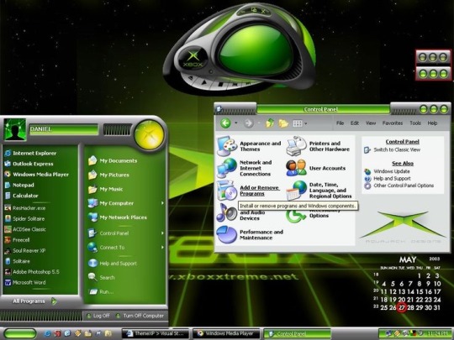Open Appearance and Themes category
Screen dimensions: 454x340
pyautogui.click(x=249, y=146)
